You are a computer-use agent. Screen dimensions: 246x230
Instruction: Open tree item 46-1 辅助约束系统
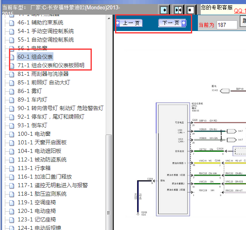click(40, 22)
